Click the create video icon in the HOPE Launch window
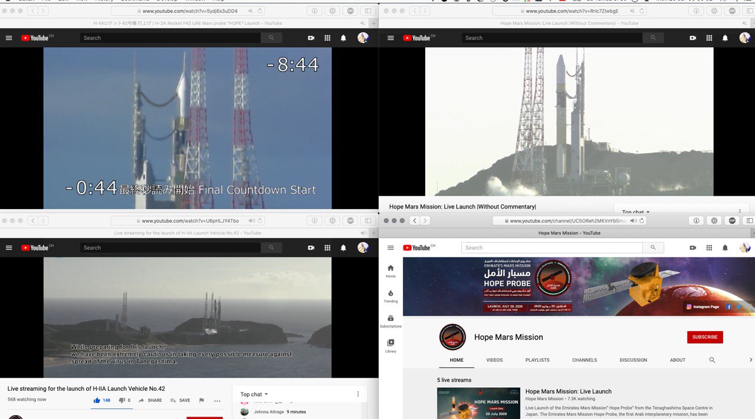Viewport: 755px width, 419px height. pyautogui.click(x=311, y=38)
